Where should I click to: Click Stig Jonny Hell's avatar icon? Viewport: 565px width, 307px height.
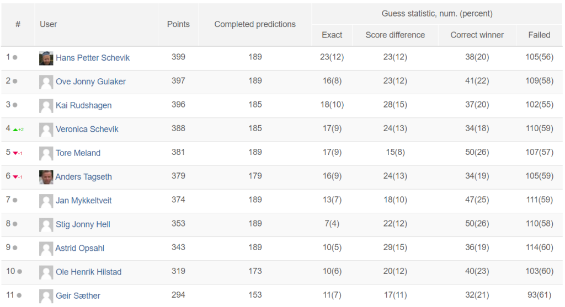click(x=46, y=224)
